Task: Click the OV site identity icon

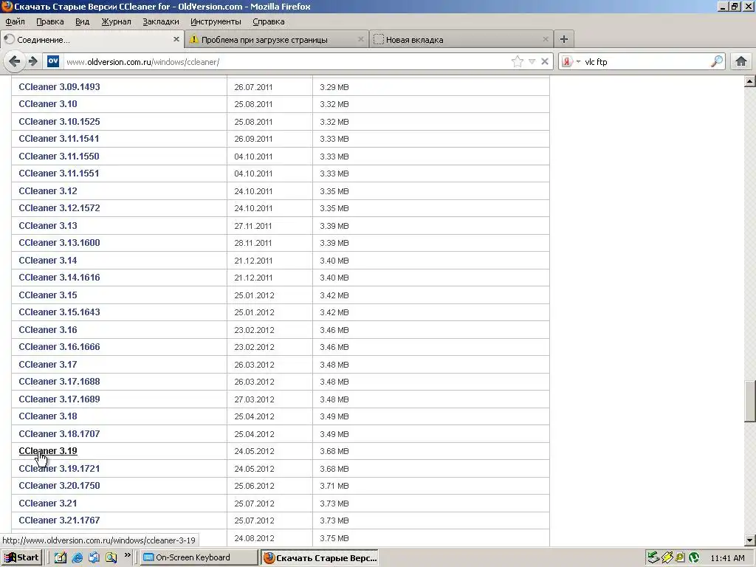Action: point(53,61)
